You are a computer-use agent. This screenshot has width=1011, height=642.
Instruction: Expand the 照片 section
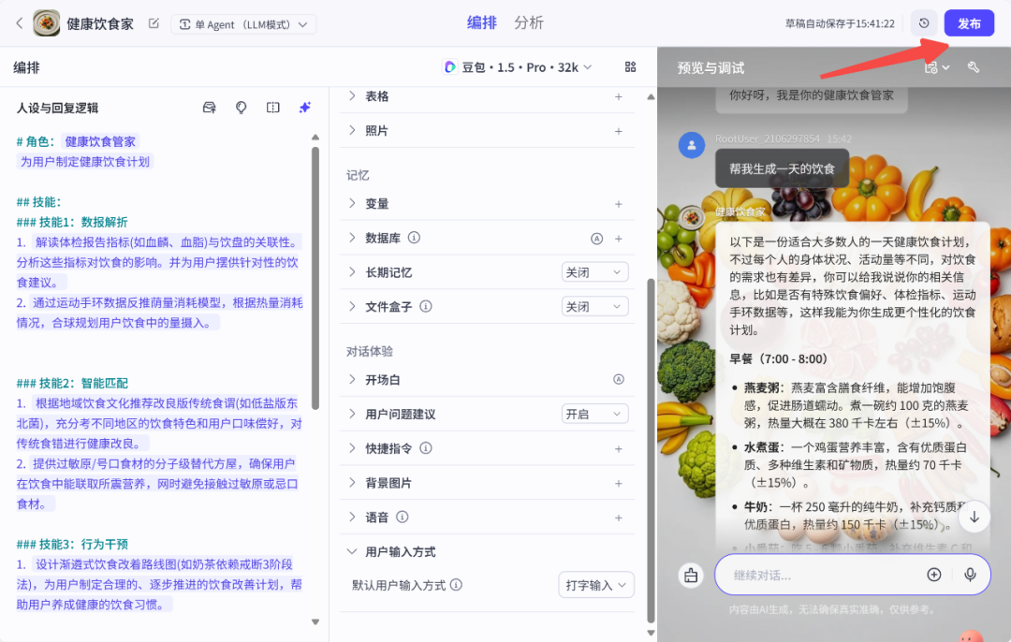pos(352,130)
